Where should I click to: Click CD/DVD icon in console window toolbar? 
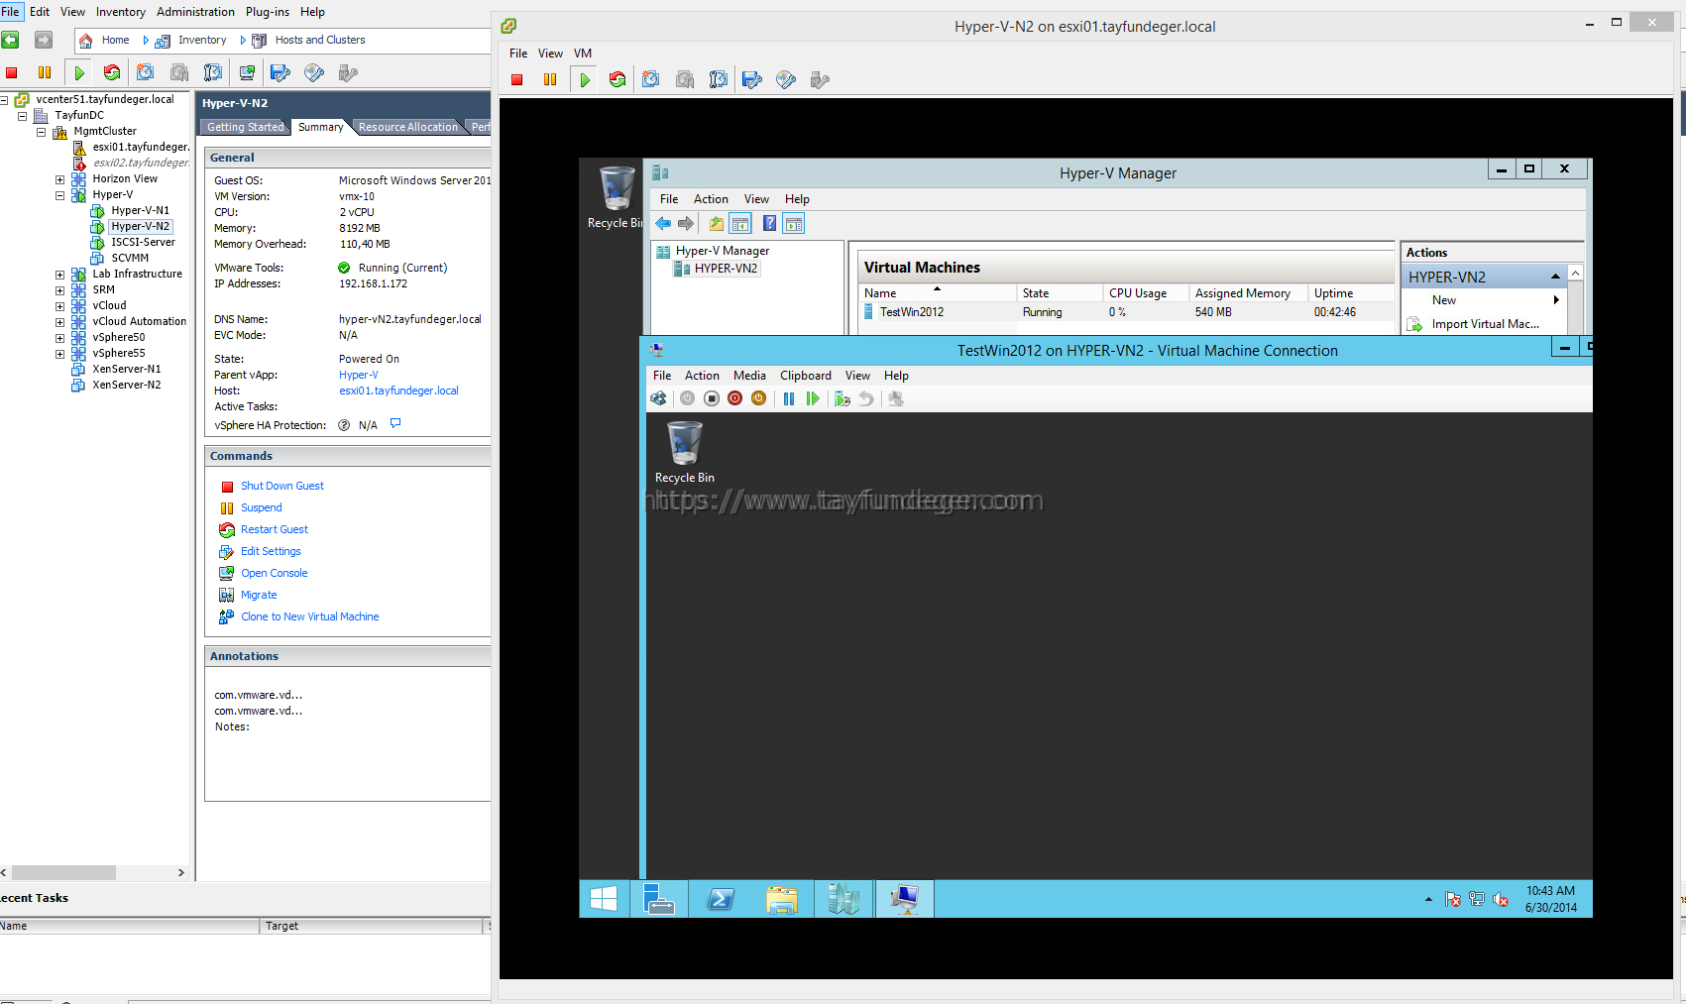(x=786, y=79)
